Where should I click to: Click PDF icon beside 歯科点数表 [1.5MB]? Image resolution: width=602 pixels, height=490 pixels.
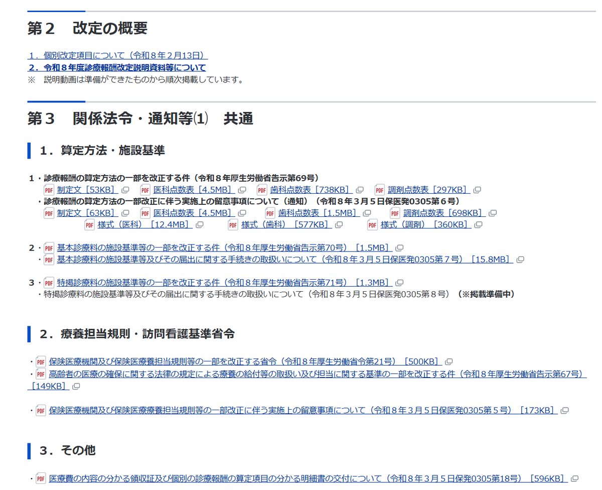(270, 213)
